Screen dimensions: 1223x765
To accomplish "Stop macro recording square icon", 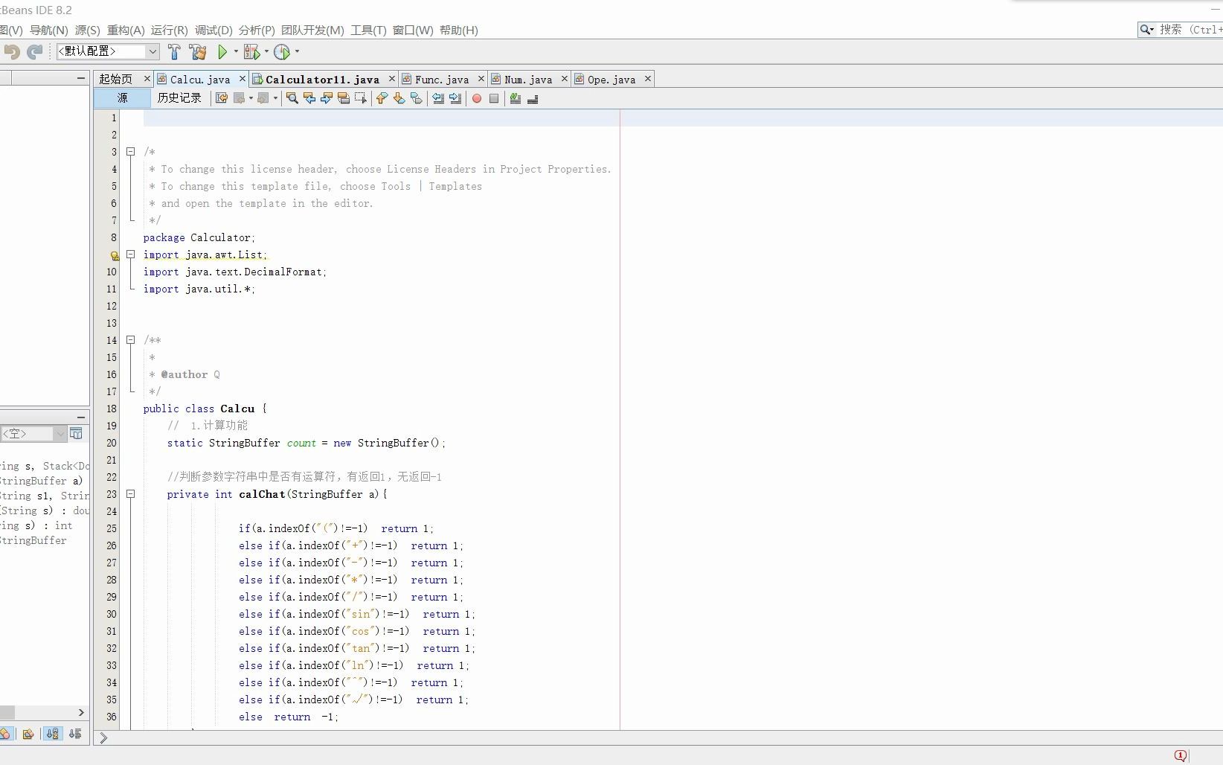I will tap(494, 98).
